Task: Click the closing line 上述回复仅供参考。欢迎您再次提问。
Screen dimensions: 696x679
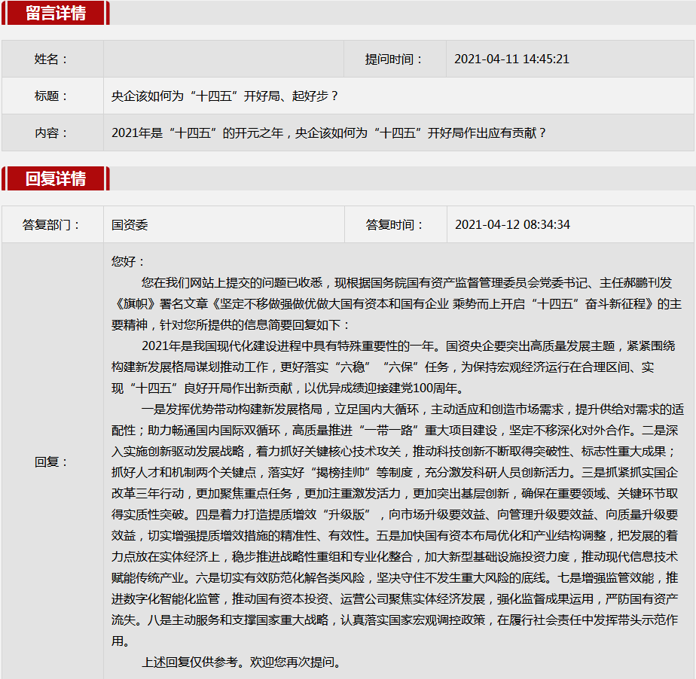Action: pos(242,662)
